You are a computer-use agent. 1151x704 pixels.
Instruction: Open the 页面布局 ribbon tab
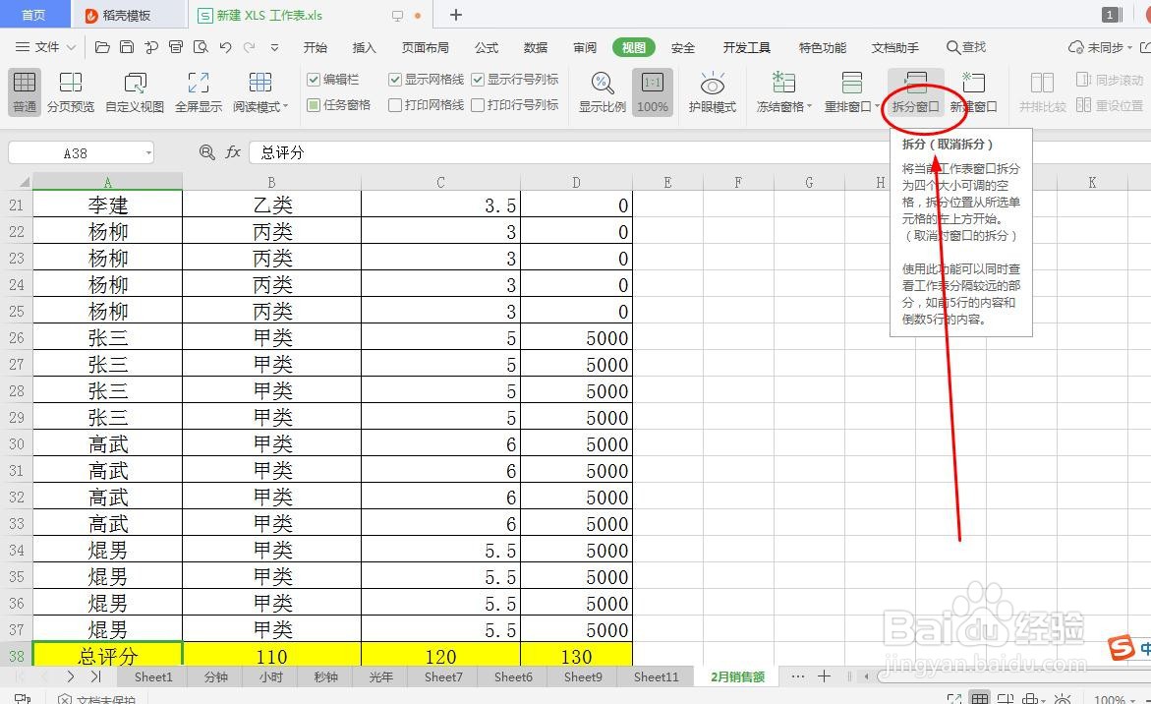click(425, 47)
